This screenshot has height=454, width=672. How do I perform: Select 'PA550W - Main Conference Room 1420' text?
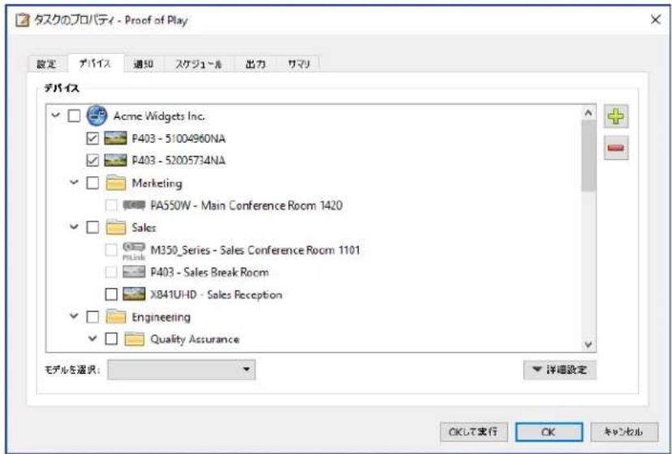(x=247, y=205)
